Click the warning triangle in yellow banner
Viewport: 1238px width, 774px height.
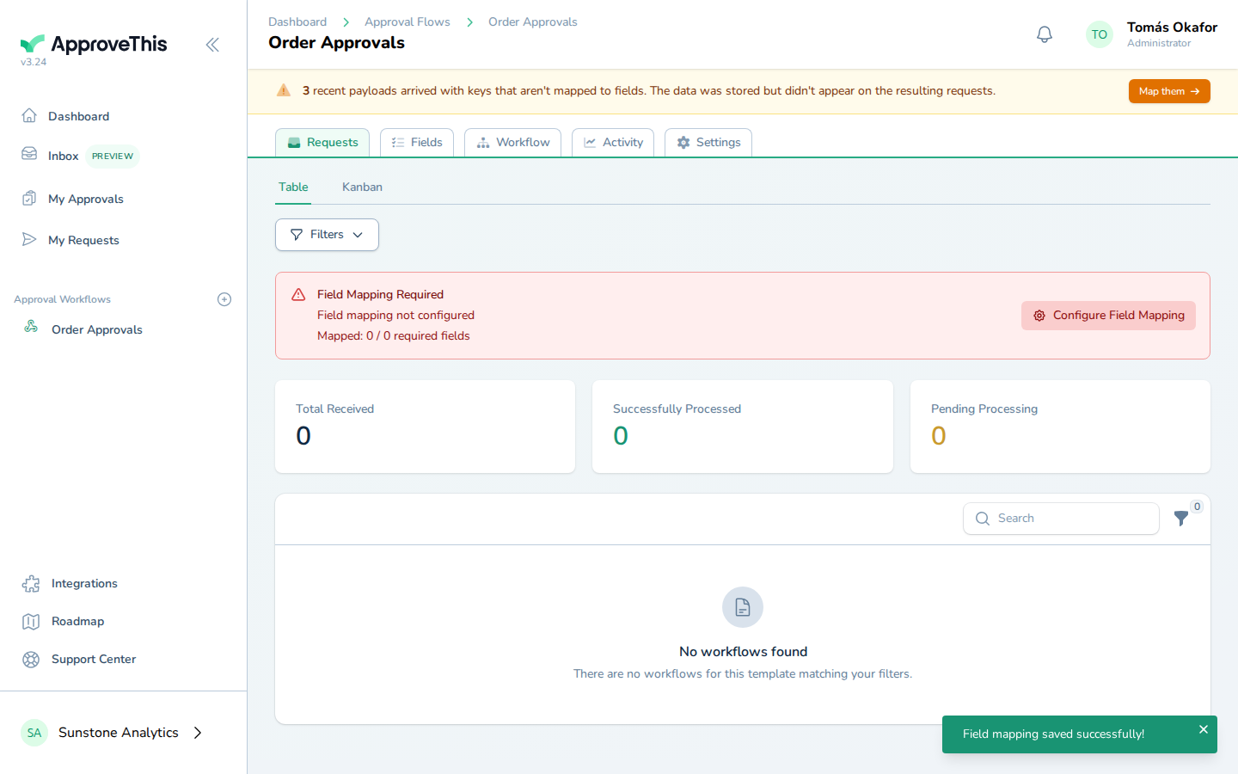284,90
